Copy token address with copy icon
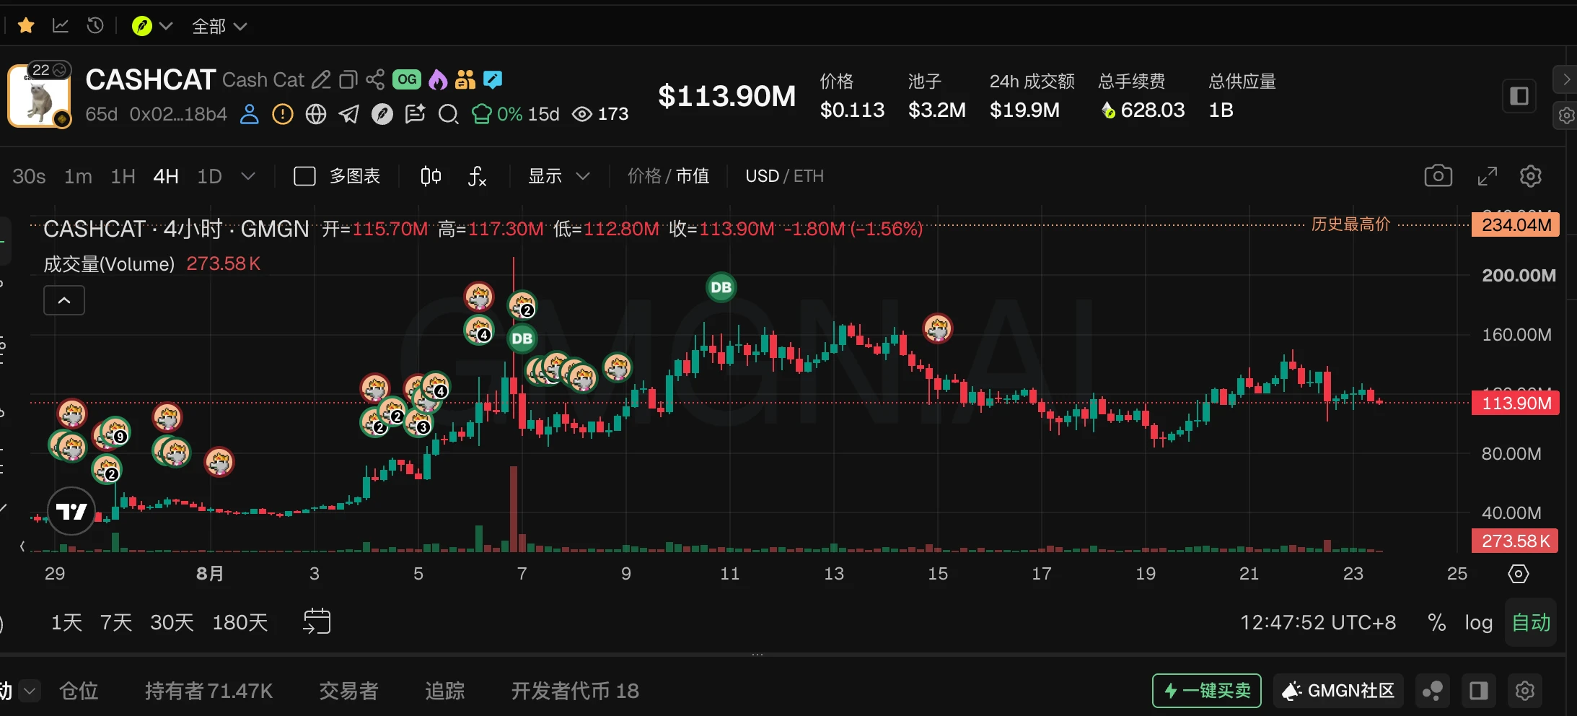Viewport: 1577px width, 716px height. tap(348, 80)
